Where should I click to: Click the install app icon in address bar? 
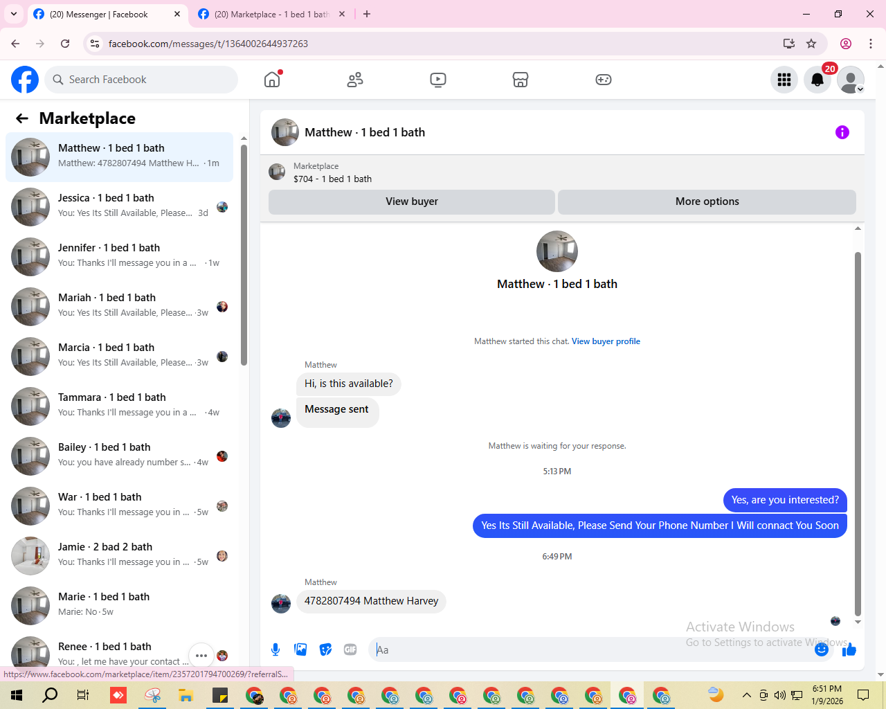[788, 44]
